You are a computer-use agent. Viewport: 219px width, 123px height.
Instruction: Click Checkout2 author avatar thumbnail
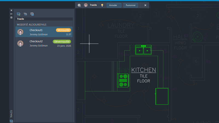20,43
